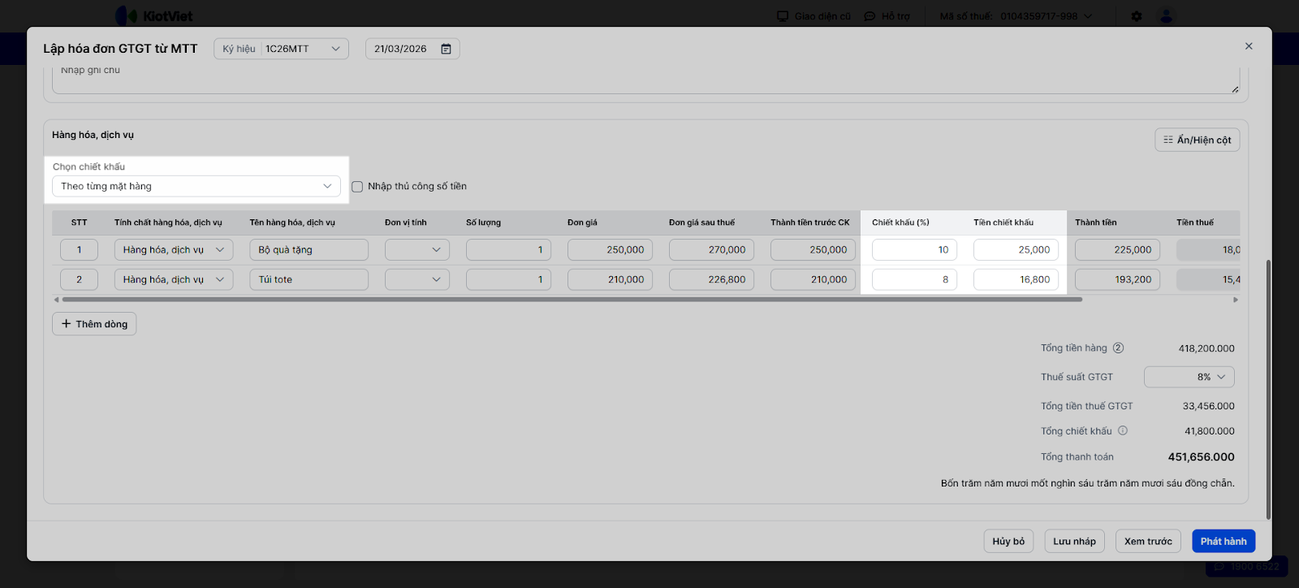The height and width of the screenshot is (588, 1299).
Task: Click the Đơn giá field showing 250,000
Action: point(610,249)
